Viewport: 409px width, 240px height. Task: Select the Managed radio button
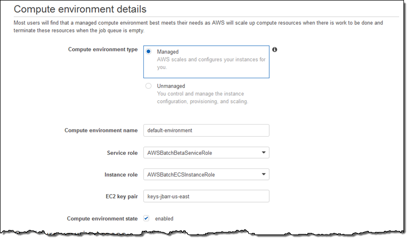tap(148, 52)
